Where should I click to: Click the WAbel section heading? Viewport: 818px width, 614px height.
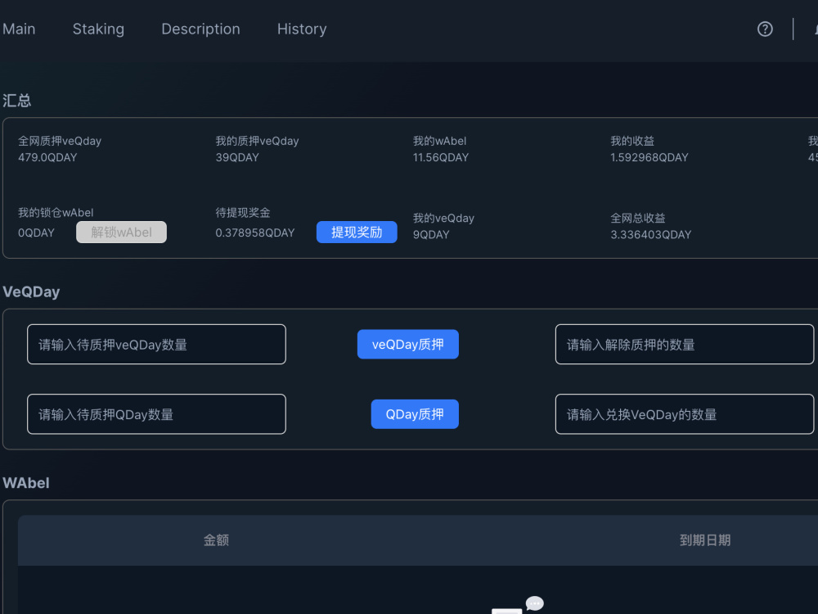pyautogui.click(x=26, y=482)
